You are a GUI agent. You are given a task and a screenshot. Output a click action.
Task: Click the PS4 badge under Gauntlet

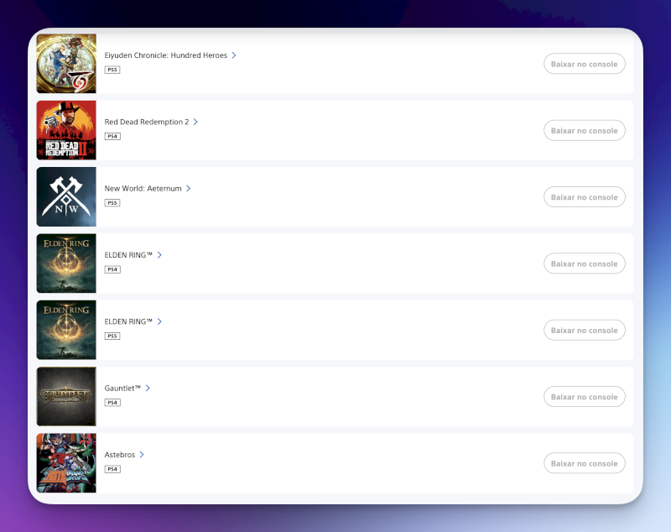[112, 403]
